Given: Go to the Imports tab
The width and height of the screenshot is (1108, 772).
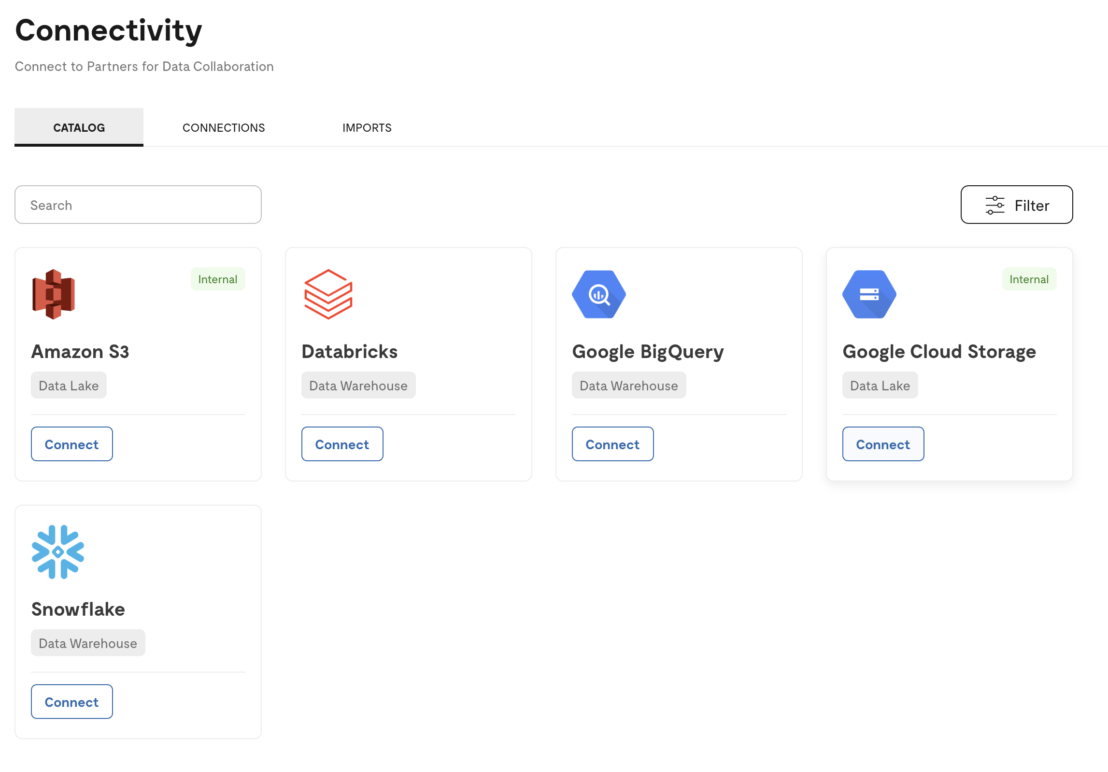Looking at the screenshot, I should (x=367, y=127).
